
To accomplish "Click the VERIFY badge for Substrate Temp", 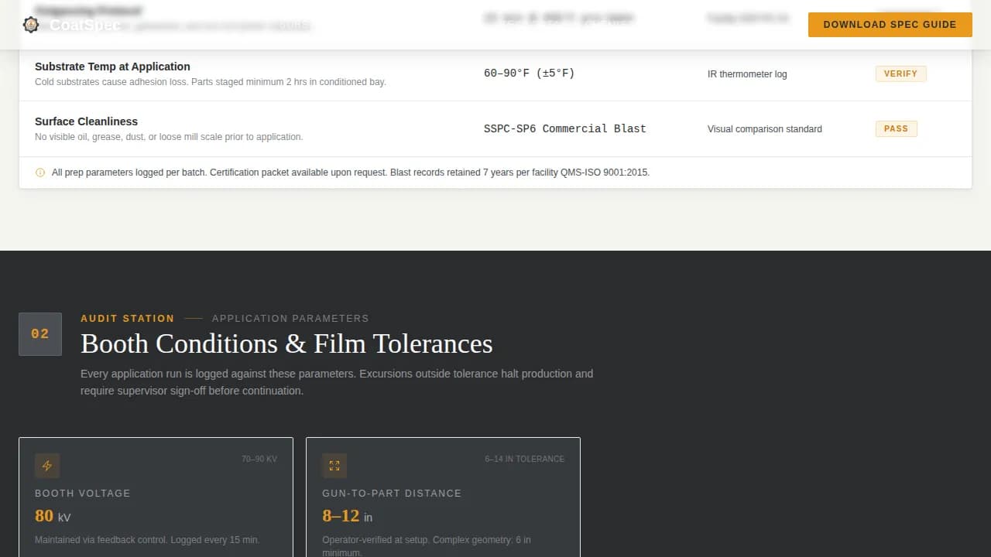I will (x=900, y=73).
